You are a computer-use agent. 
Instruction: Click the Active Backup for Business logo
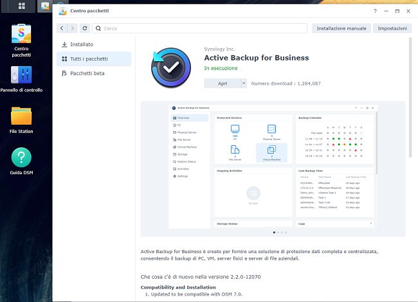[171, 67]
